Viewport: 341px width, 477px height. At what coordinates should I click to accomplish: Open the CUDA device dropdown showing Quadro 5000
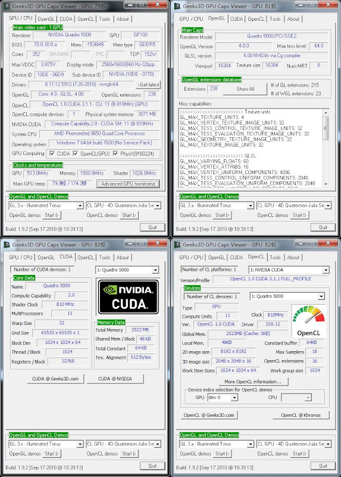127,270
